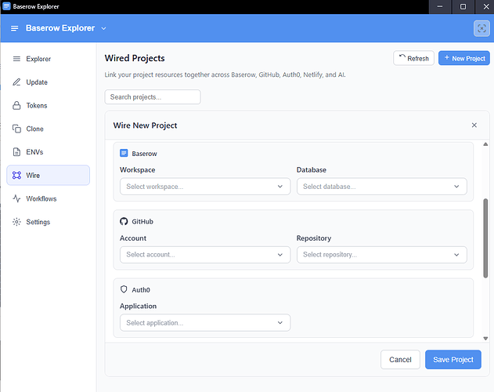
Task: Close the Wire New Project dialog
Action: coord(474,125)
